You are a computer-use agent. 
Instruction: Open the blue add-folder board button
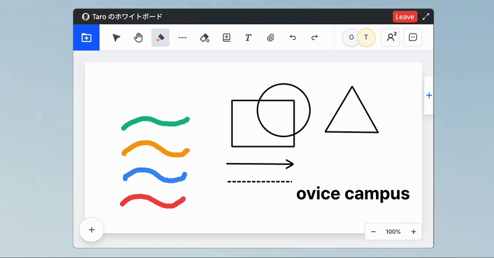(86, 38)
